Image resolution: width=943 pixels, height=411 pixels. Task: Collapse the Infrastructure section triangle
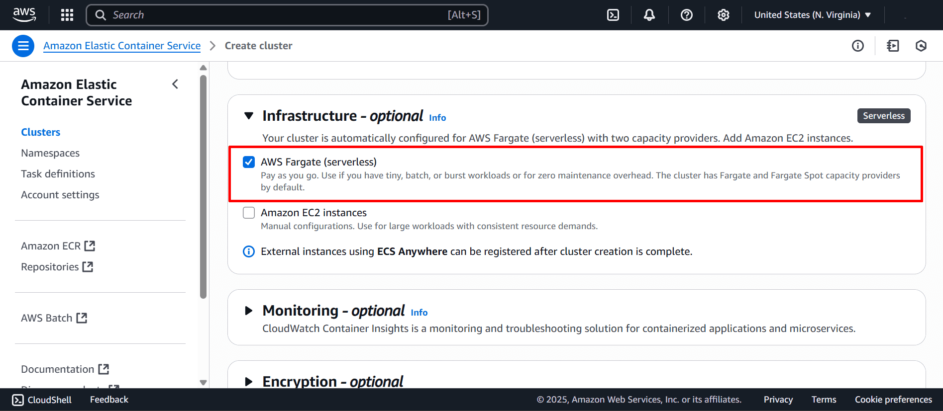[x=249, y=116]
